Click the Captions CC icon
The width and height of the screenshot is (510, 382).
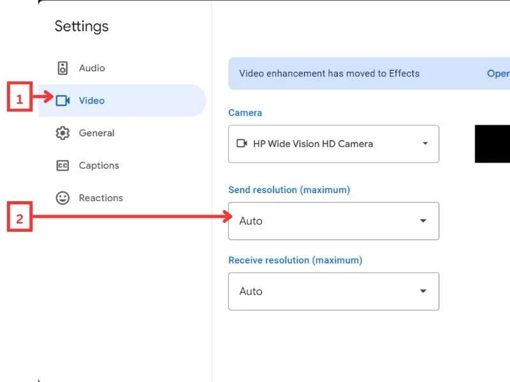tap(62, 166)
